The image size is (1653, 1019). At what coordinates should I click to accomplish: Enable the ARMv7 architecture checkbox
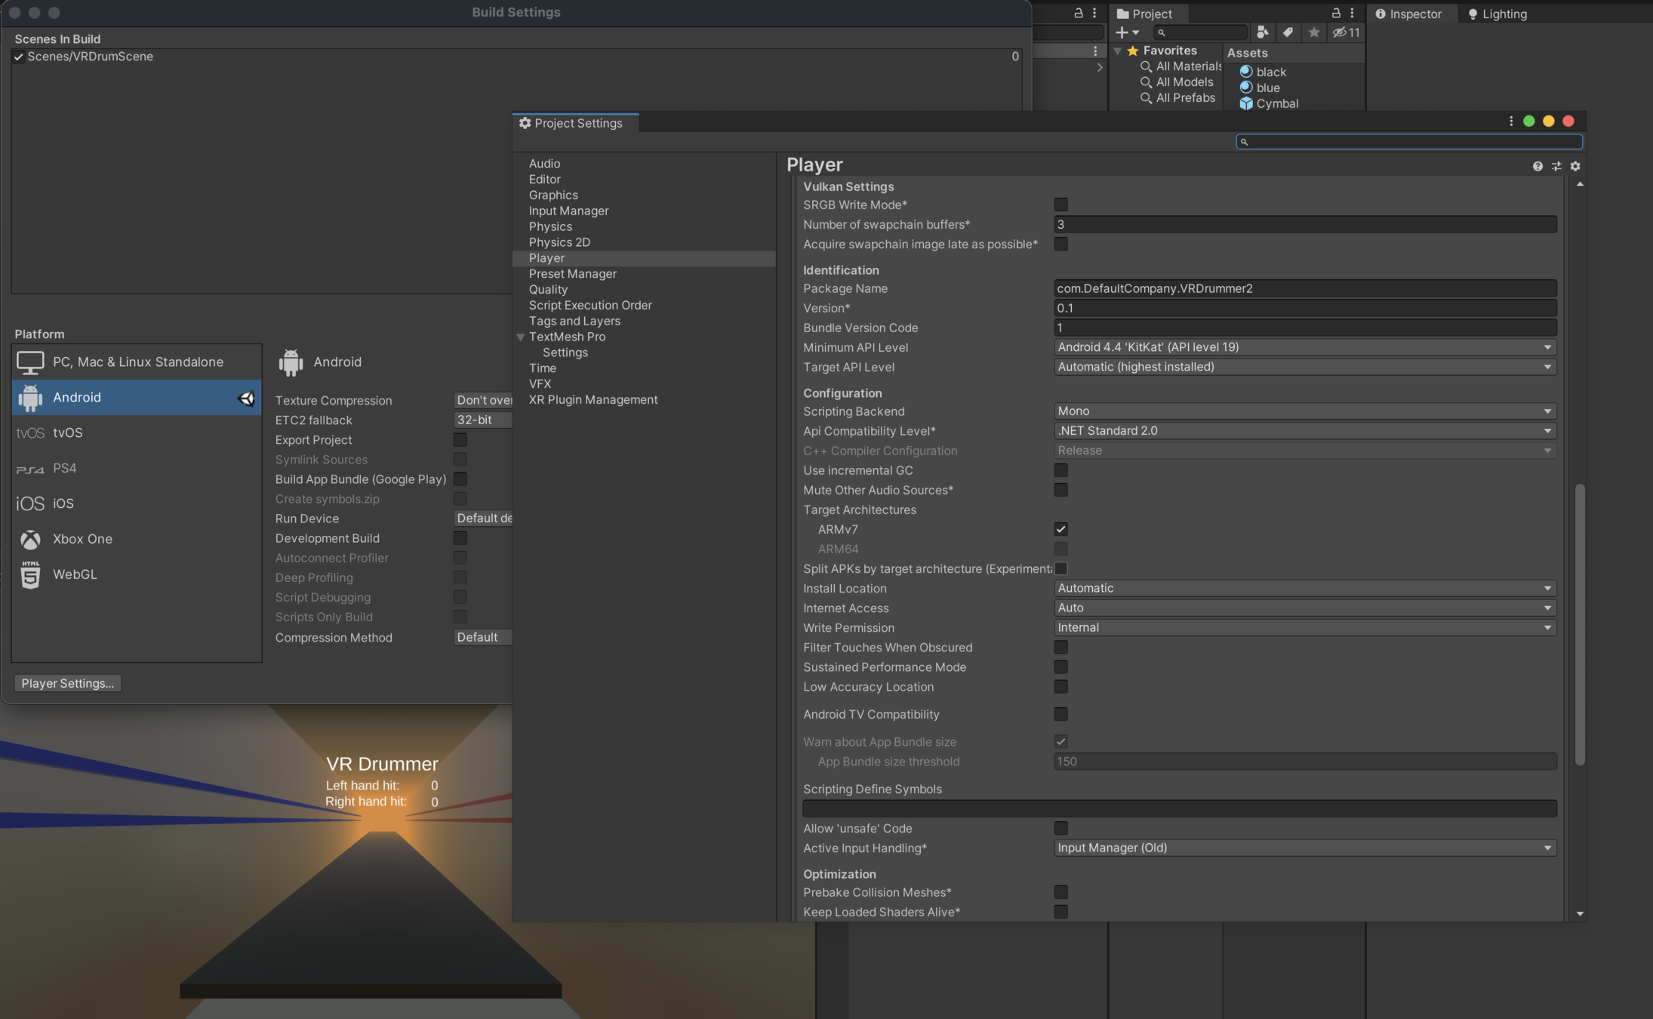(x=1060, y=529)
